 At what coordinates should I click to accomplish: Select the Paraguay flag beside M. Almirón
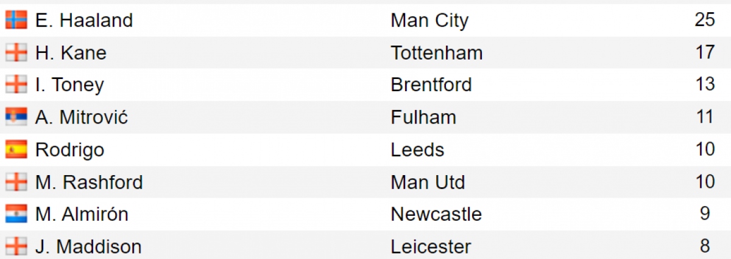[x=16, y=214]
